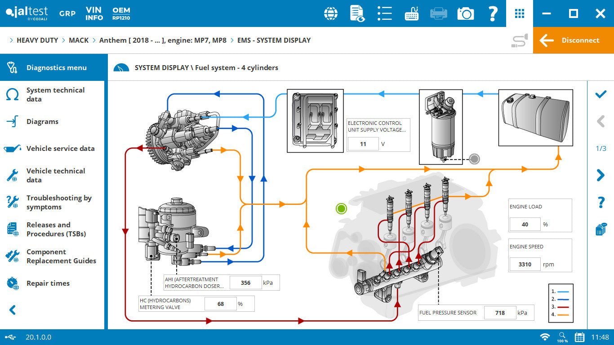The height and width of the screenshot is (345, 614).
Task: Capture a screenshot with the camera icon
Action: click(x=466, y=13)
